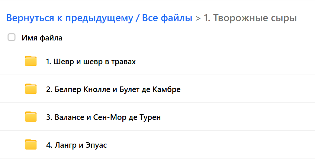Viewport: 315px width, 167px height.
Task: Open 2. Белпер Кнолле и Булет де Камбре
Action: tap(113, 89)
